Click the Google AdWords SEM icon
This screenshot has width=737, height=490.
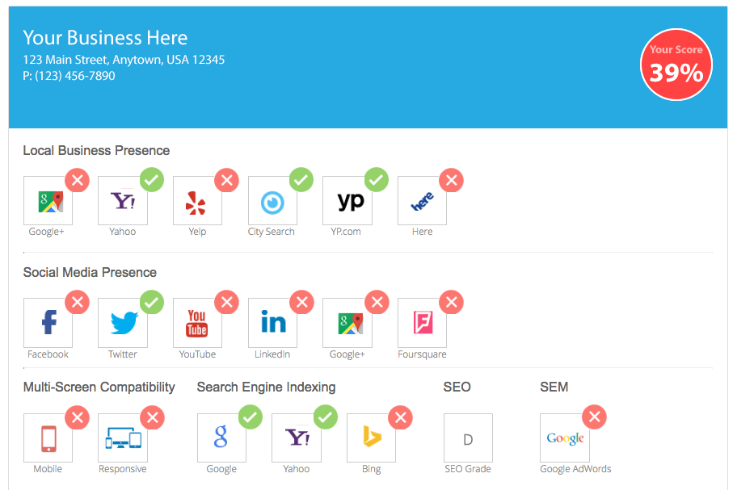click(565, 438)
